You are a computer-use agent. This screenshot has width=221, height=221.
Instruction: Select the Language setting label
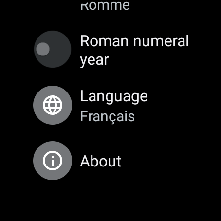point(114,97)
